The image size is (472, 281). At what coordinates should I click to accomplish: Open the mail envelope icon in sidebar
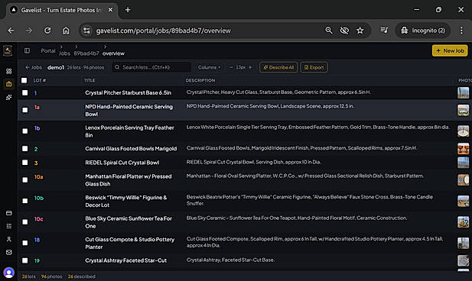point(8,252)
